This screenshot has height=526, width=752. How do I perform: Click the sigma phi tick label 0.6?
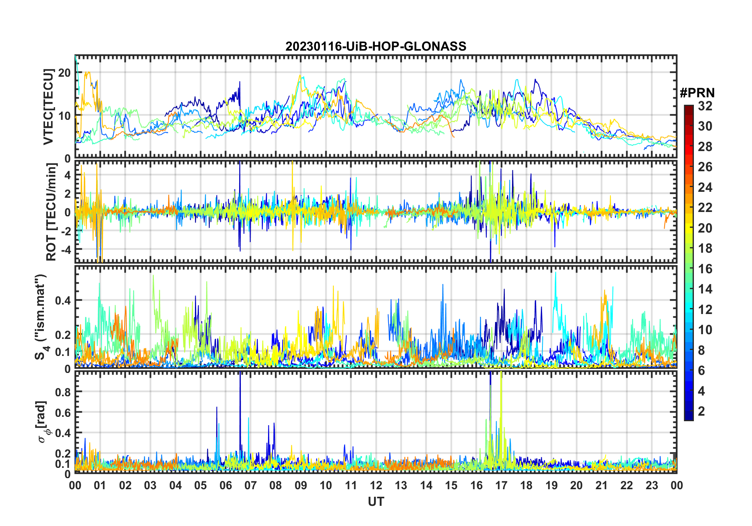coord(63,412)
